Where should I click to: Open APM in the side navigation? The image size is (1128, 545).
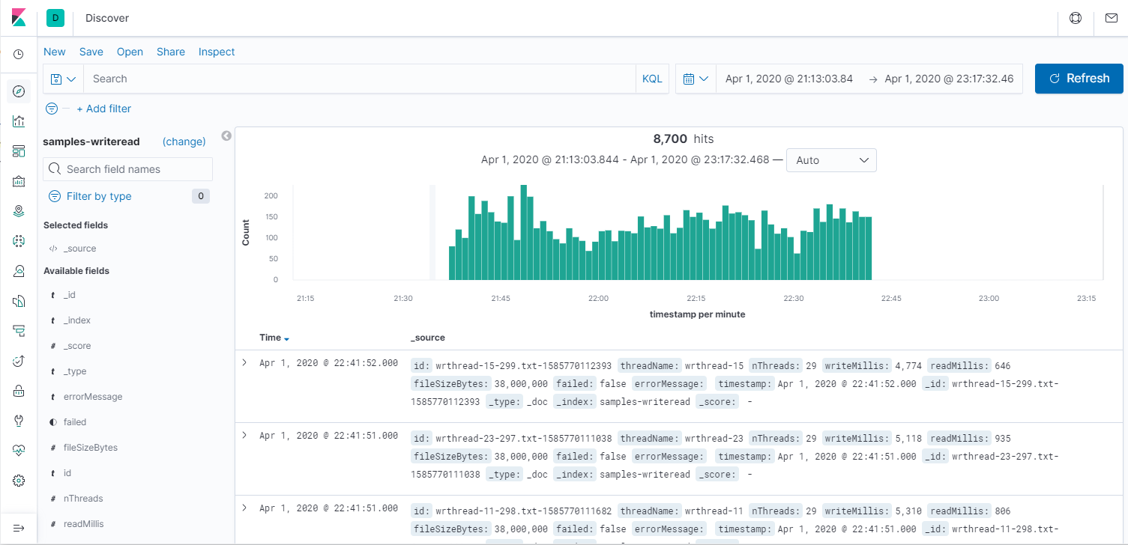[x=19, y=331]
